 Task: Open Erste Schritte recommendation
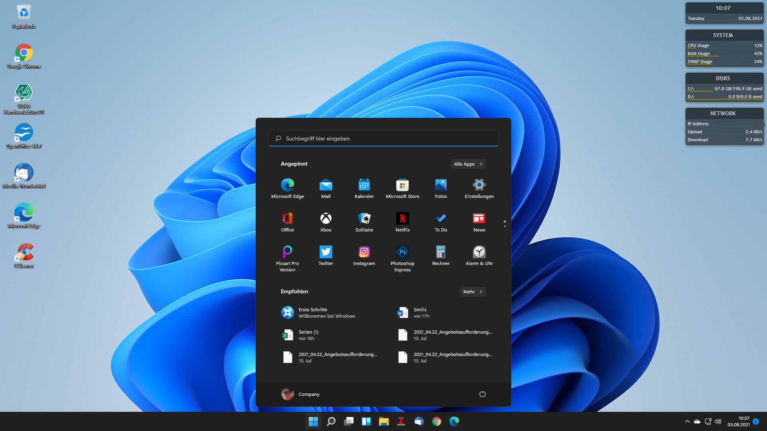tap(326, 312)
